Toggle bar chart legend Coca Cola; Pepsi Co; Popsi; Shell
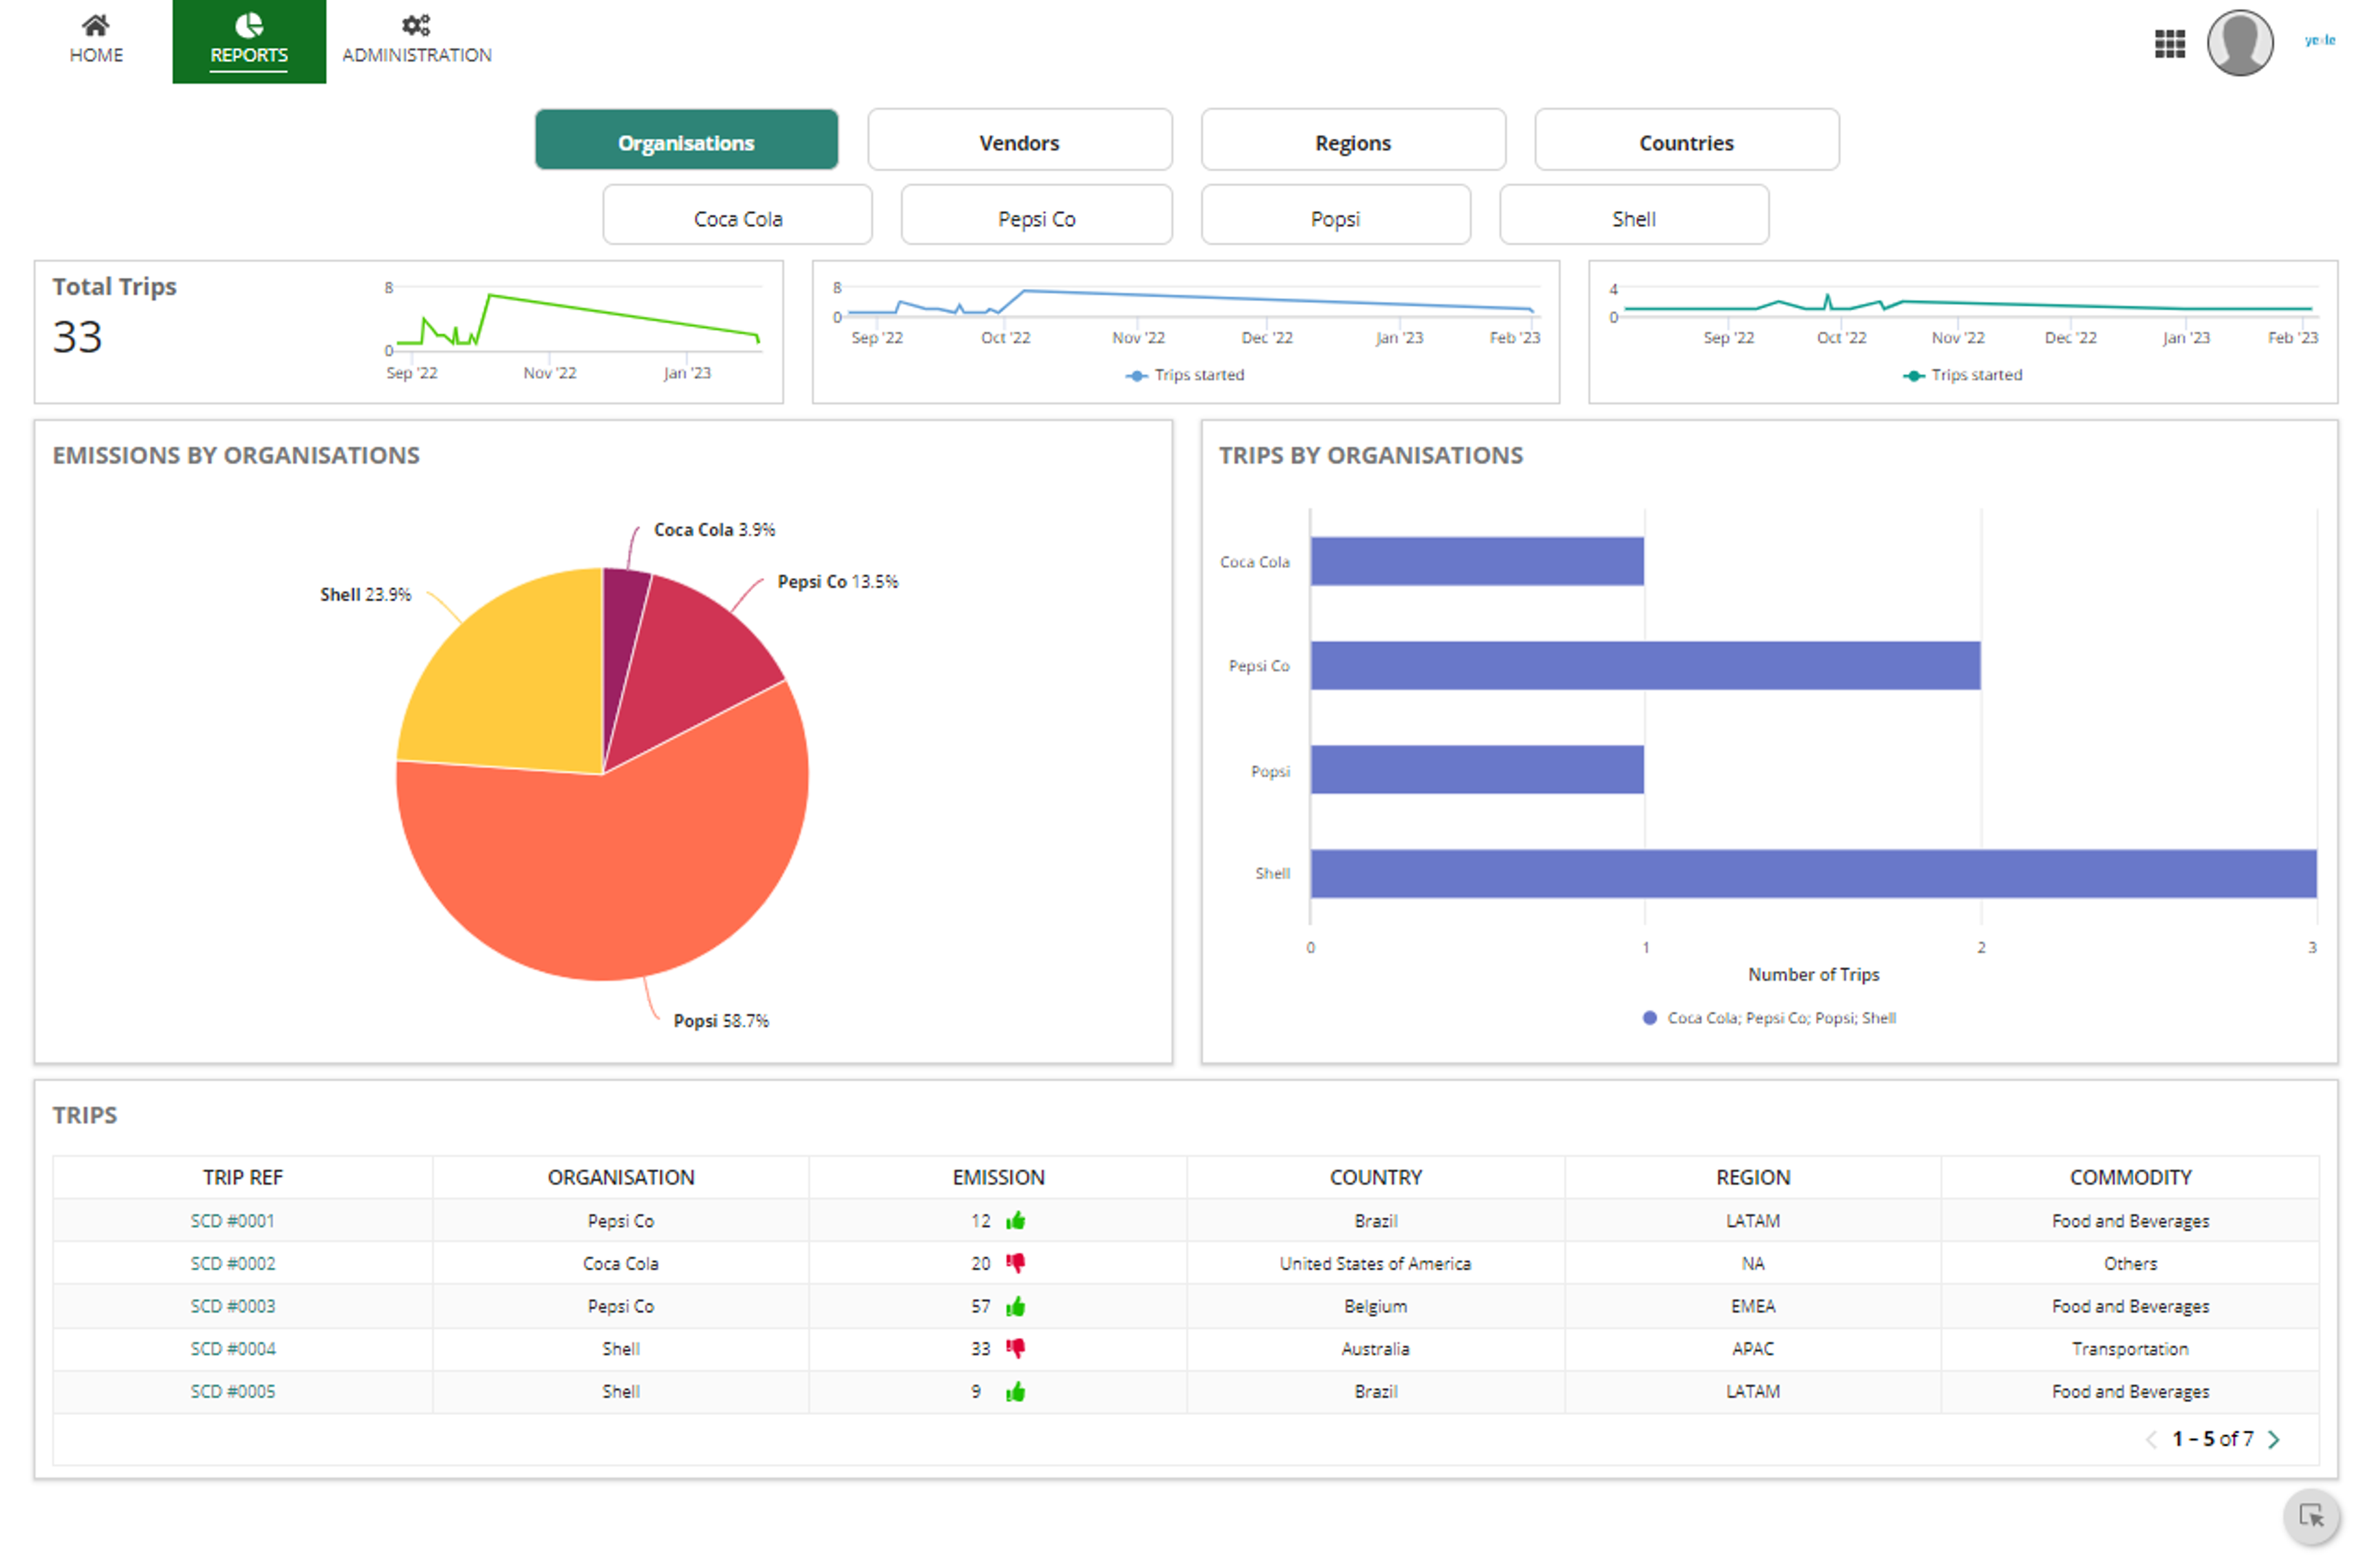The height and width of the screenshot is (1568, 2372). 1769,1018
